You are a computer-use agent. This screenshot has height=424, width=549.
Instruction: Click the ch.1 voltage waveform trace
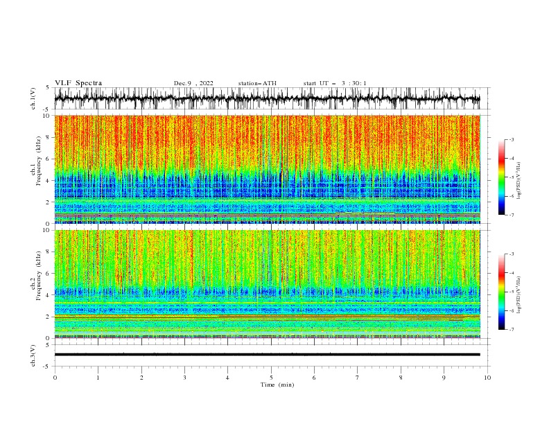267,98
